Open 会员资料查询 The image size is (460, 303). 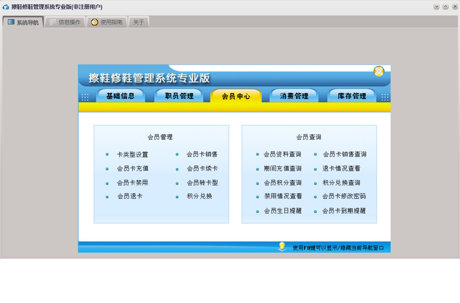coord(282,154)
